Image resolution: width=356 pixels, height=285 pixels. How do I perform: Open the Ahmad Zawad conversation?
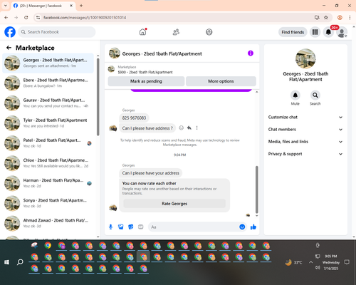point(48,223)
